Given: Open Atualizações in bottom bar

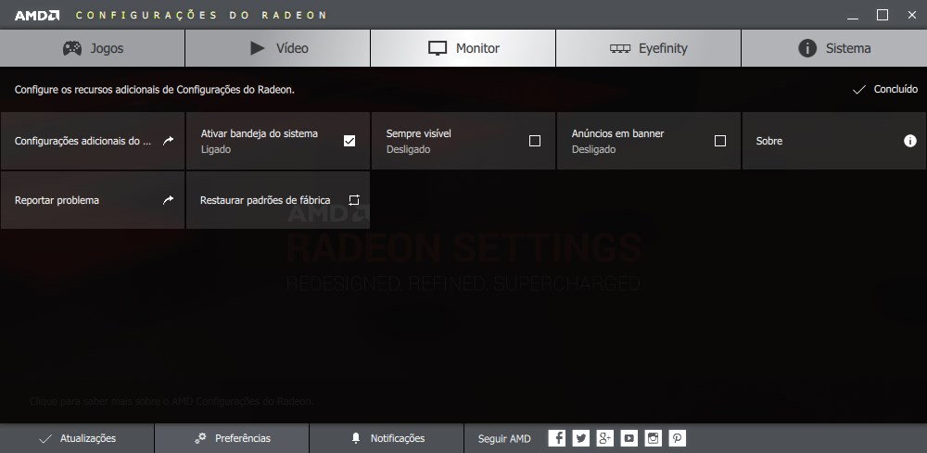Looking at the screenshot, I should coord(77,438).
